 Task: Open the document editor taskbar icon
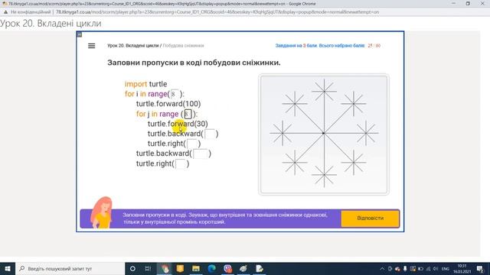click(x=260, y=268)
